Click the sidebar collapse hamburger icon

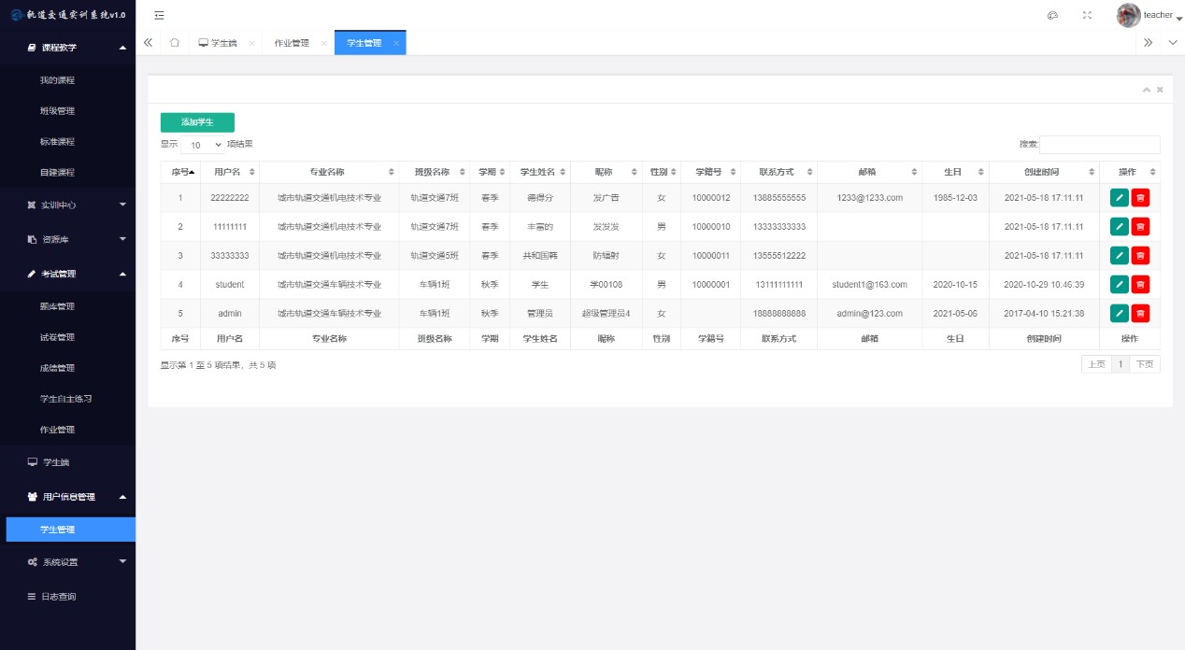click(159, 15)
